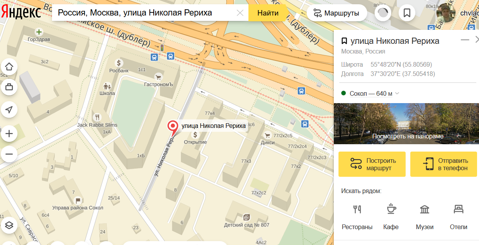Collapse the place info card
This screenshot has height=245, width=479.
465,40
